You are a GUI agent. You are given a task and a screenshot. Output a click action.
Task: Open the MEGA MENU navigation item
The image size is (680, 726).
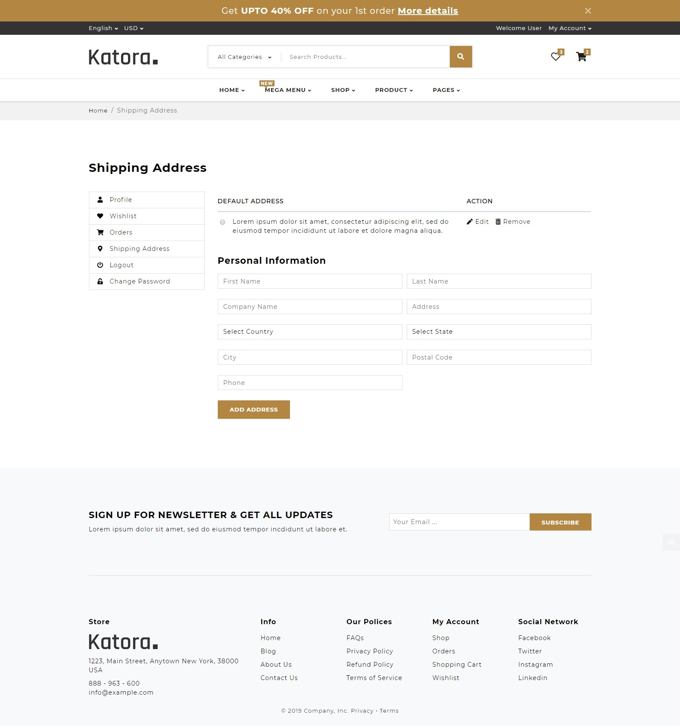(288, 90)
